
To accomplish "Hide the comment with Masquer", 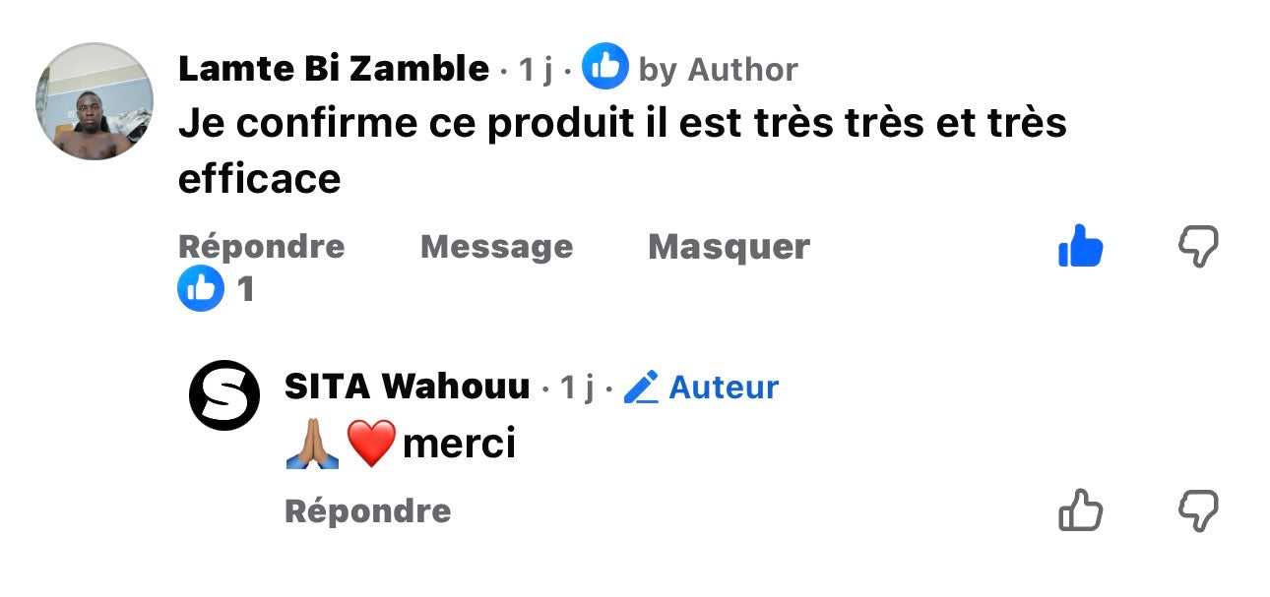I will pos(730,246).
